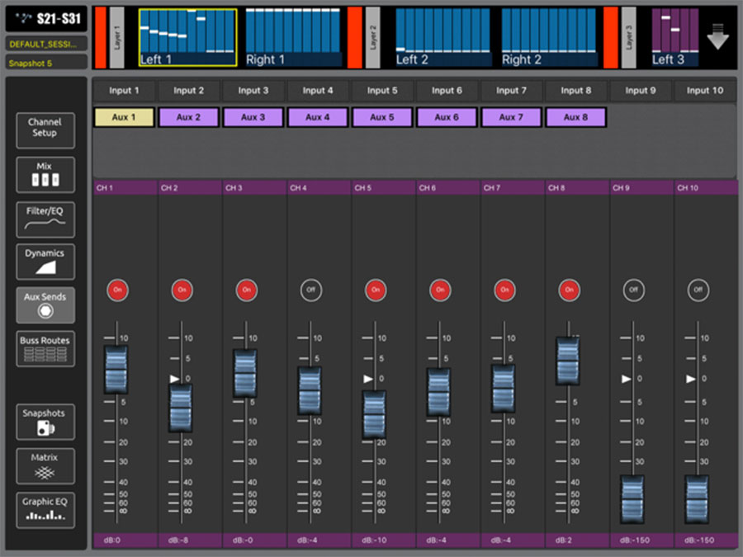743x557 pixels.
Task: Click the CH 3 fader handle
Action: (245, 373)
